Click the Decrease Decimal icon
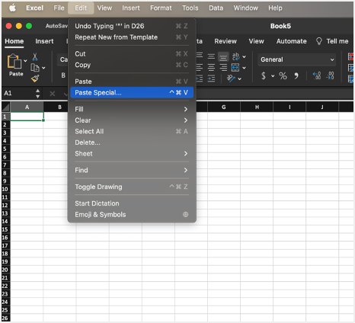Viewport: 355px width, 323px height. 330,75
